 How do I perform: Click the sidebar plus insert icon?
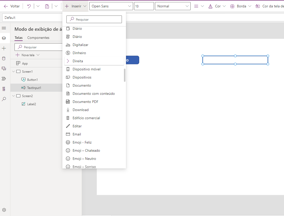pos(4,48)
